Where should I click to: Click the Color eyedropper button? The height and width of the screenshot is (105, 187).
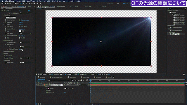tap(23, 31)
